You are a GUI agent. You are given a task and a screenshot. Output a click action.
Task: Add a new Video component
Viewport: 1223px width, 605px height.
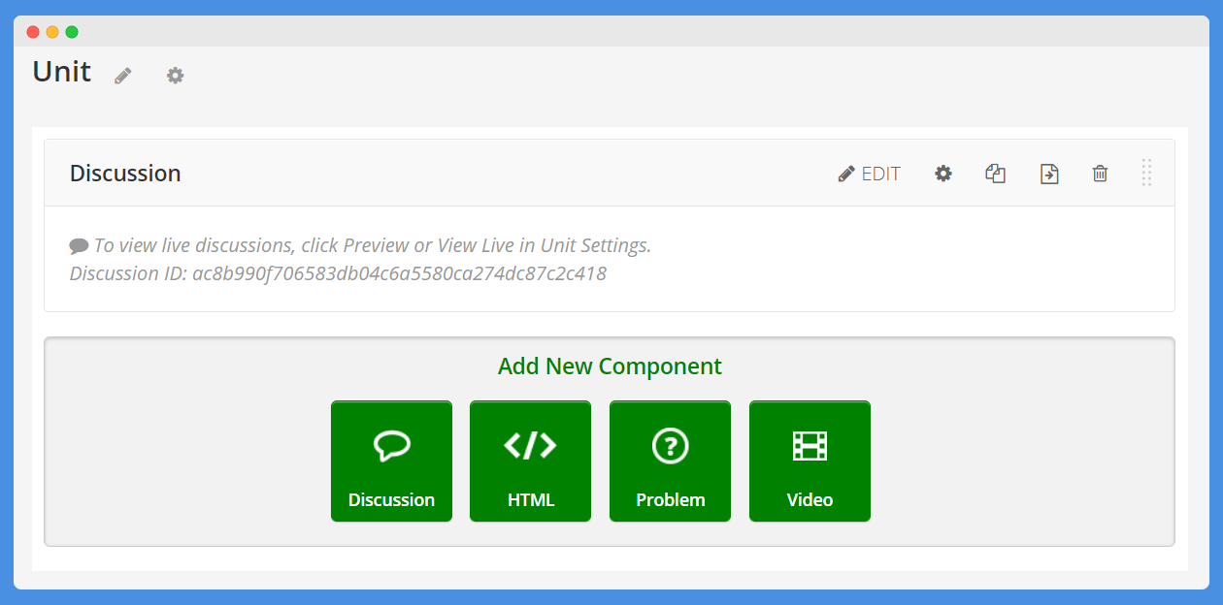click(810, 462)
